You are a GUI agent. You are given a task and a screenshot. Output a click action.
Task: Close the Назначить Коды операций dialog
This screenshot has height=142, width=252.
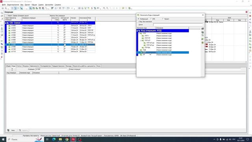coord(203,15)
